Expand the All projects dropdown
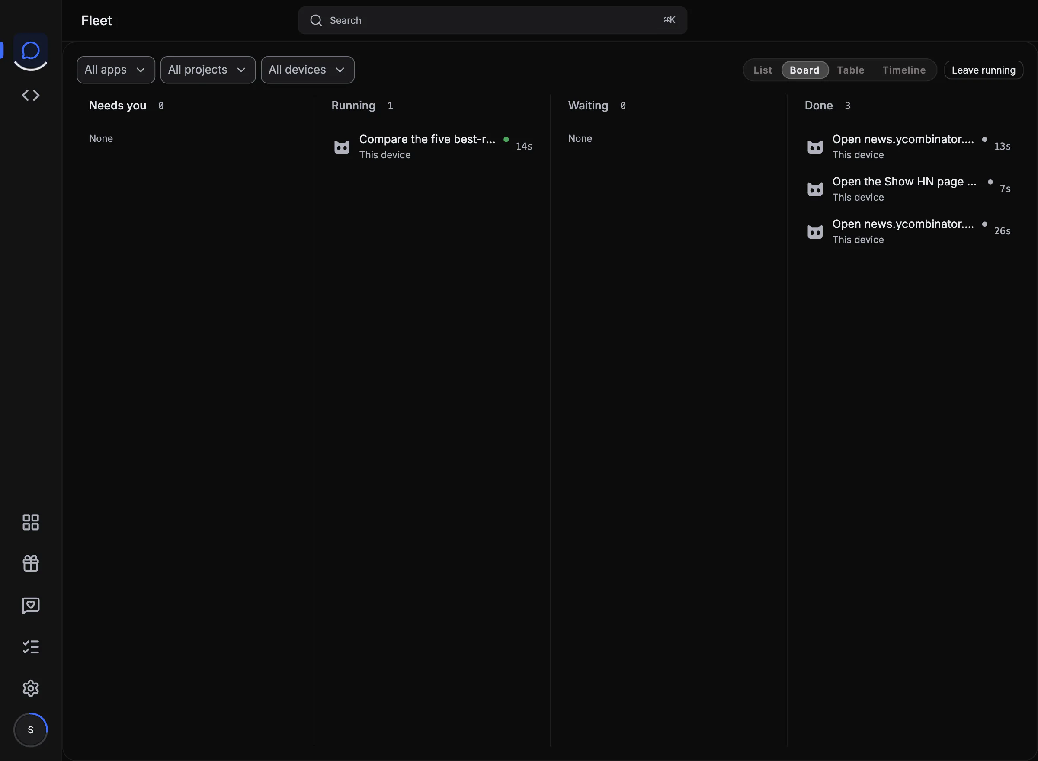 (x=208, y=70)
